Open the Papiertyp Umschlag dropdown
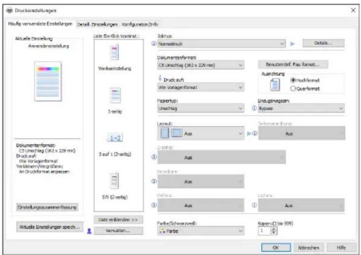The height and width of the screenshot is (255, 361). pos(201,108)
